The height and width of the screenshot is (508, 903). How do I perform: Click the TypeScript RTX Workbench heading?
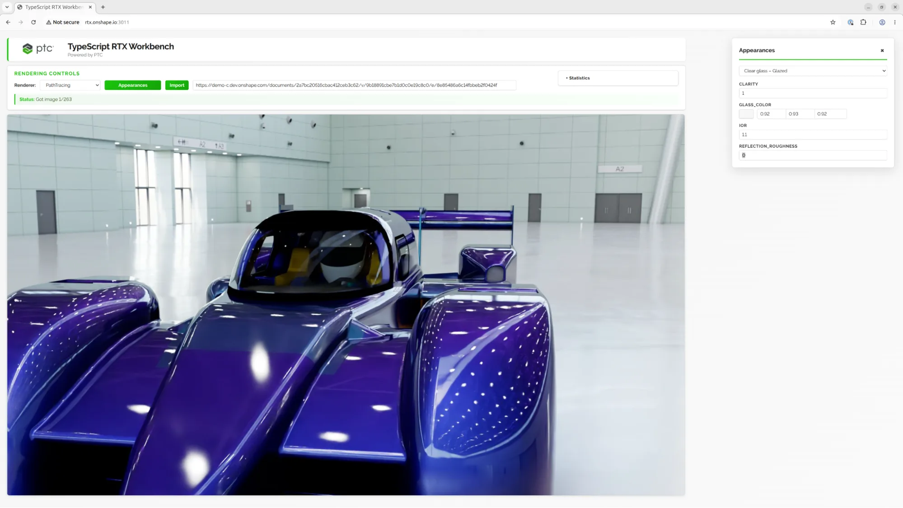click(121, 47)
